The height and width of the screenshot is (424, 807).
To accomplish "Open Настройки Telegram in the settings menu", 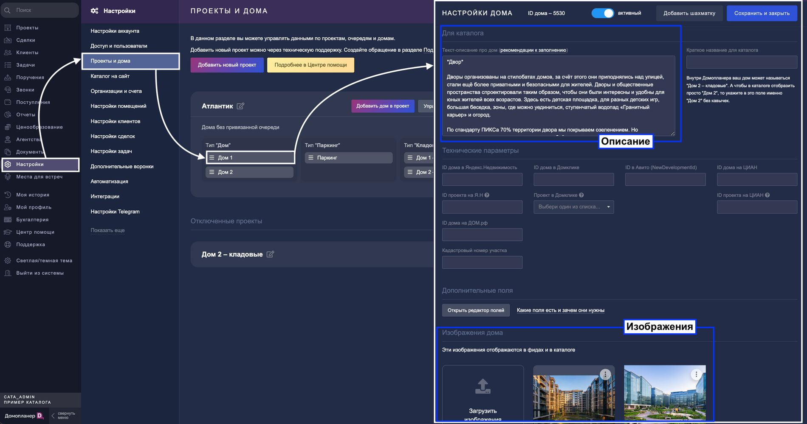I will 115,212.
